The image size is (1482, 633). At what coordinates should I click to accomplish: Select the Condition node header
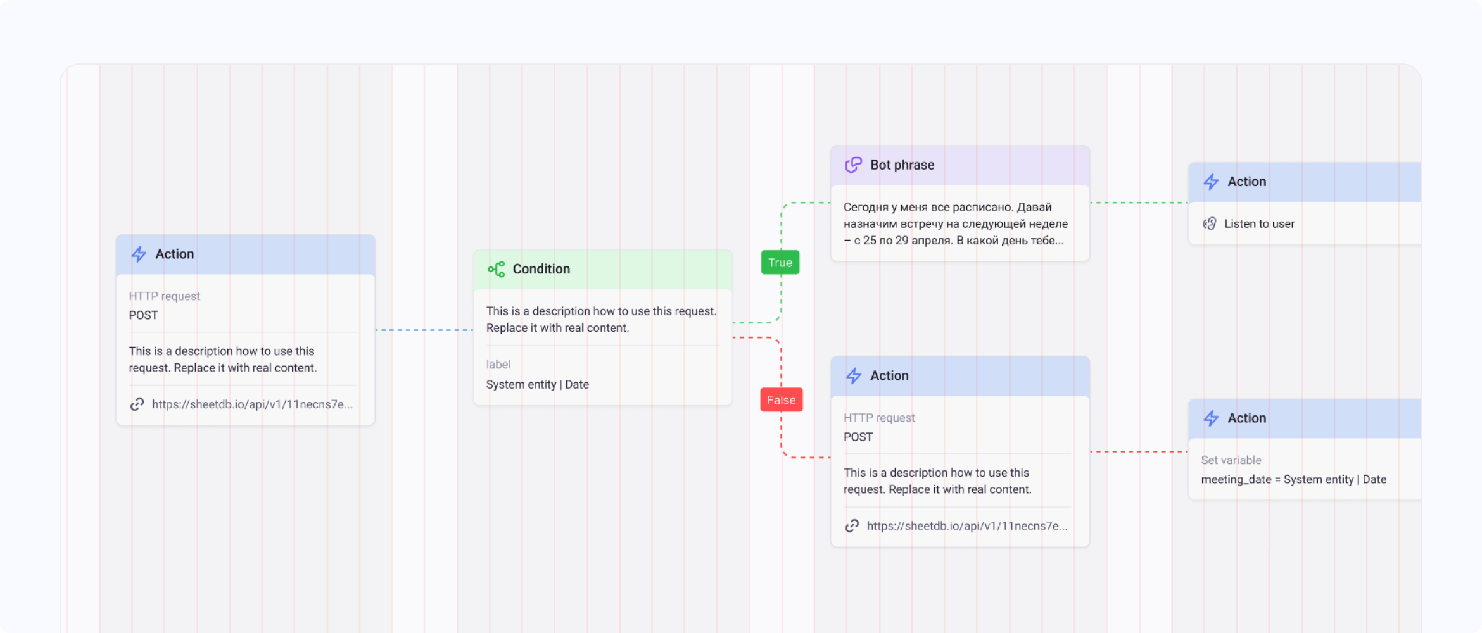(603, 269)
